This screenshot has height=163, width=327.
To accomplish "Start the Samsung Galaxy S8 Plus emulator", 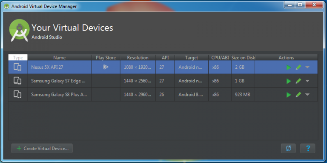I will point(289,95).
